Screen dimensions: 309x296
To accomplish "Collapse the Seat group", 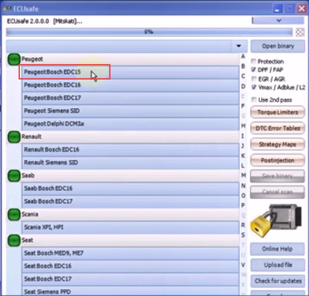I will [x=14, y=240].
